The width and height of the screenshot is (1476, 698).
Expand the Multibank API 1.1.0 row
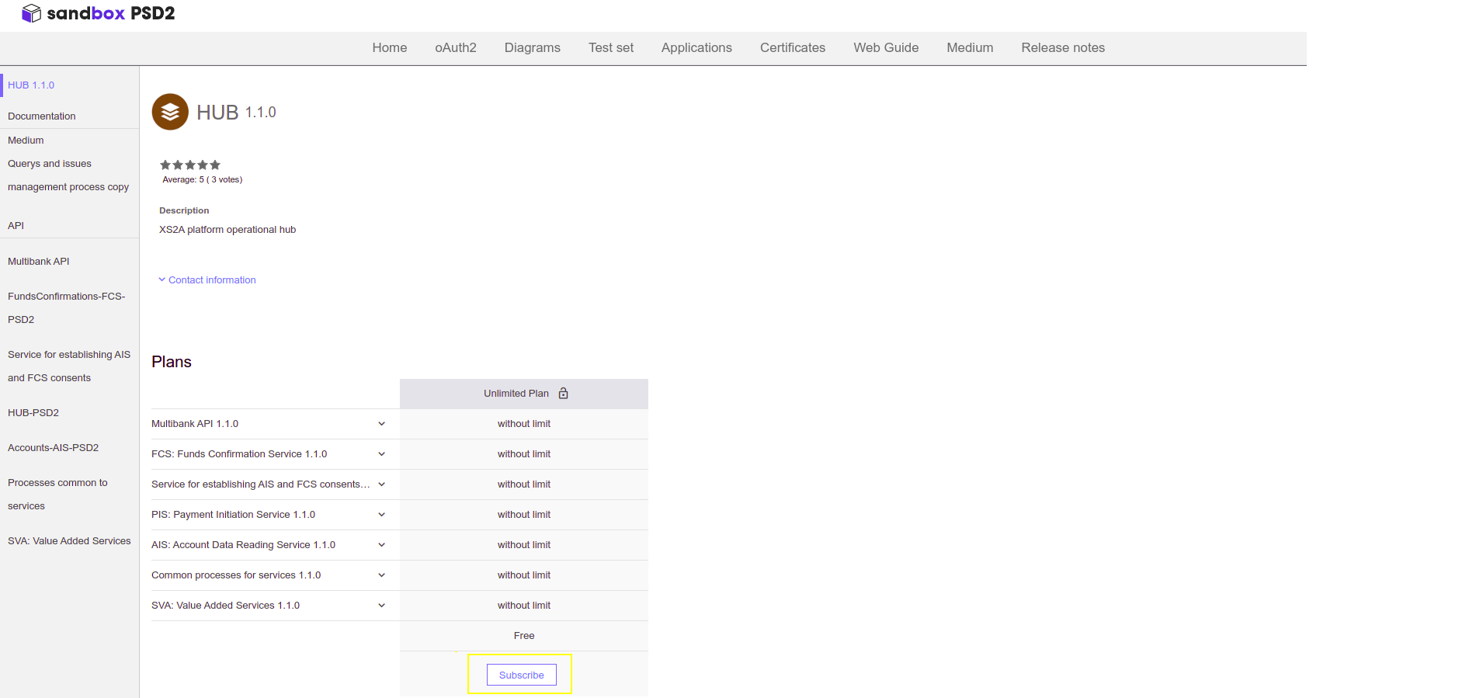tap(381, 424)
